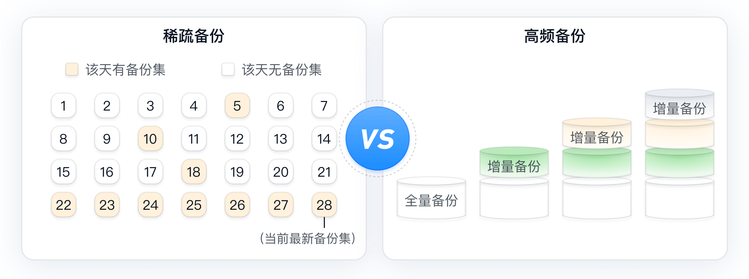This screenshot has height=279, width=749.
Task: Select highlighted day 18 tile
Action: click(x=194, y=172)
